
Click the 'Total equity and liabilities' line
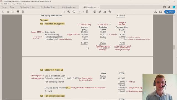point(51,16)
